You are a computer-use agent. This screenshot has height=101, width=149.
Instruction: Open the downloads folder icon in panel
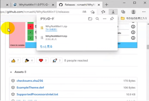pyautogui.click(x=90, y=19)
